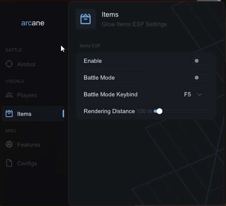Screen dimensions: 226x206
Task: Click the arcane logo text
Action: (x=33, y=23)
